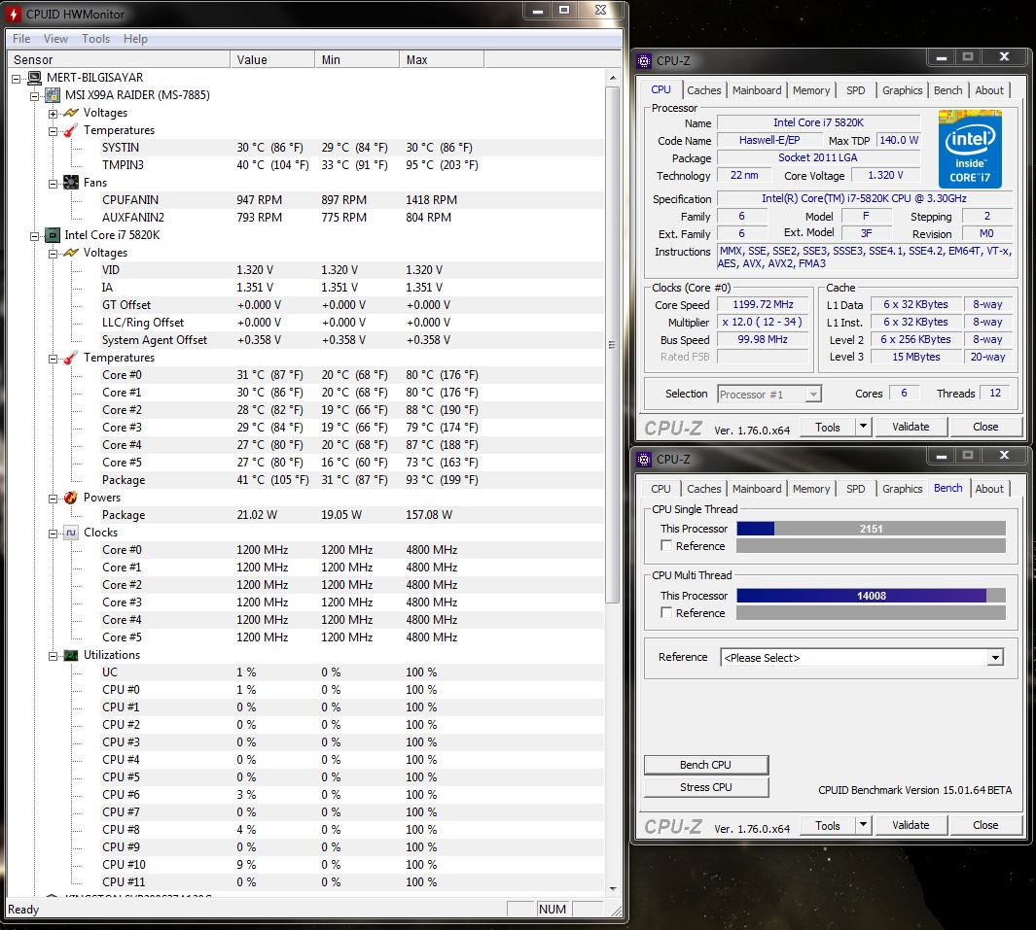Open the About tab in the CPU-Z benchmark window
This screenshot has width=1036, height=930.
(989, 489)
